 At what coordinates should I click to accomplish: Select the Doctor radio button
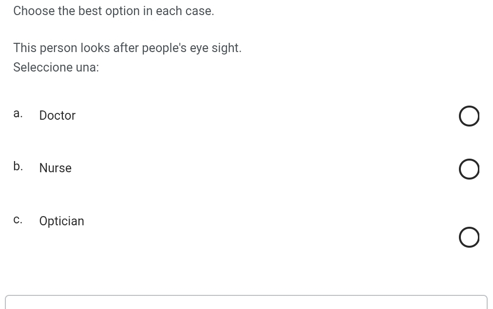coord(469,117)
